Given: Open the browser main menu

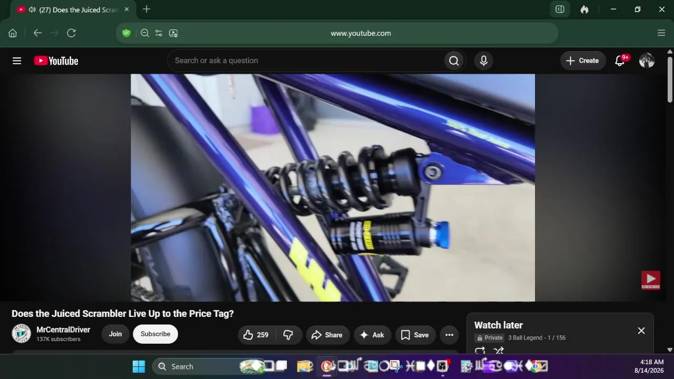Looking at the screenshot, I should tap(661, 33).
